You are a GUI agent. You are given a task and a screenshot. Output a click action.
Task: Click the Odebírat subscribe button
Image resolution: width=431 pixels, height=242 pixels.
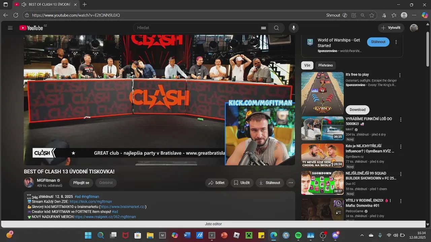[x=106, y=183]
